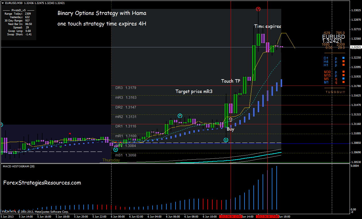Click the 'mR3 1.3163' pivot label
This screenshot has width=362, height=219.
(x=126, y=98)
